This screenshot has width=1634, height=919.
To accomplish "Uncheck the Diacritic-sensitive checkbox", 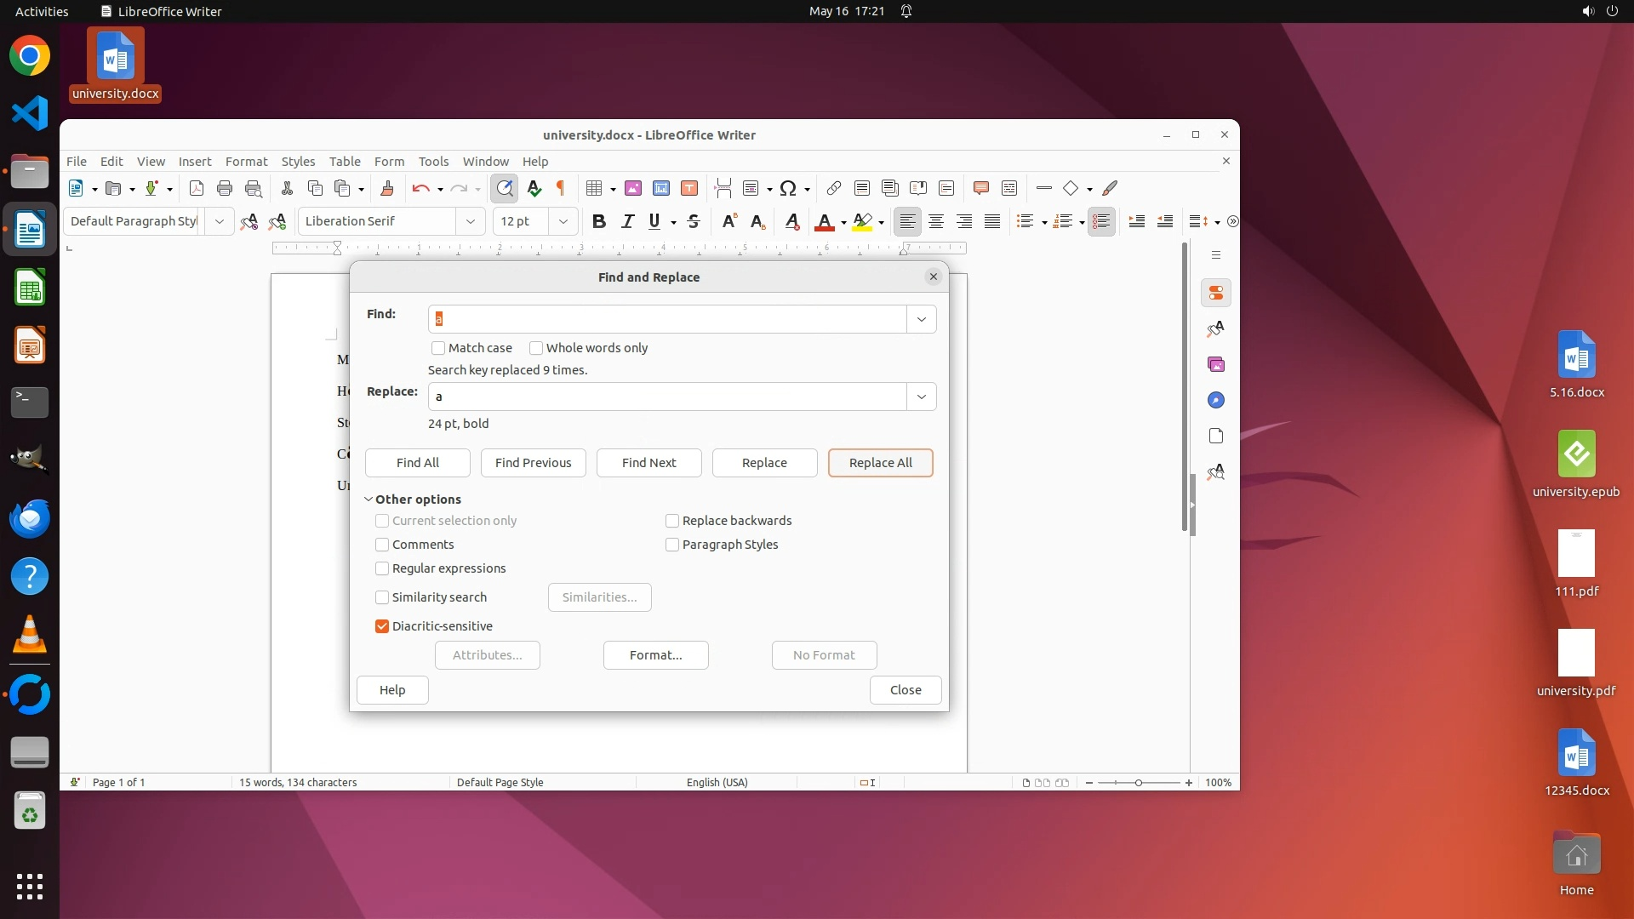I will [382, 626].
